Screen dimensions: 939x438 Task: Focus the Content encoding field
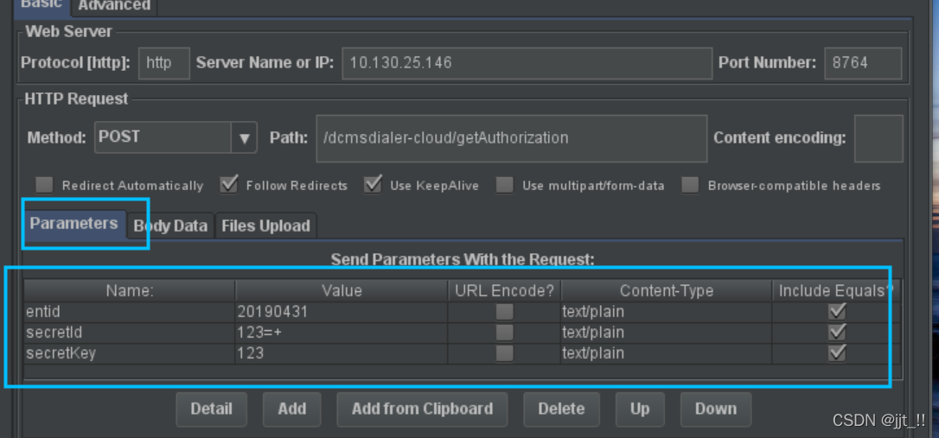[x=878, y=138]
